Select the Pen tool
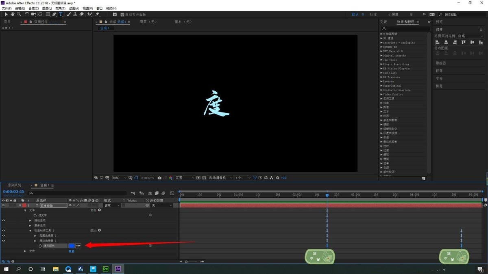The image size is (488, 274). tap(54, 14)
